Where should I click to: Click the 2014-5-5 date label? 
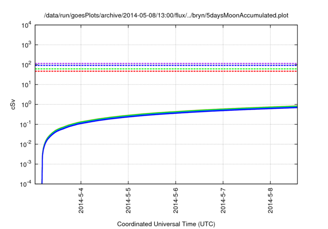point(128,200)
